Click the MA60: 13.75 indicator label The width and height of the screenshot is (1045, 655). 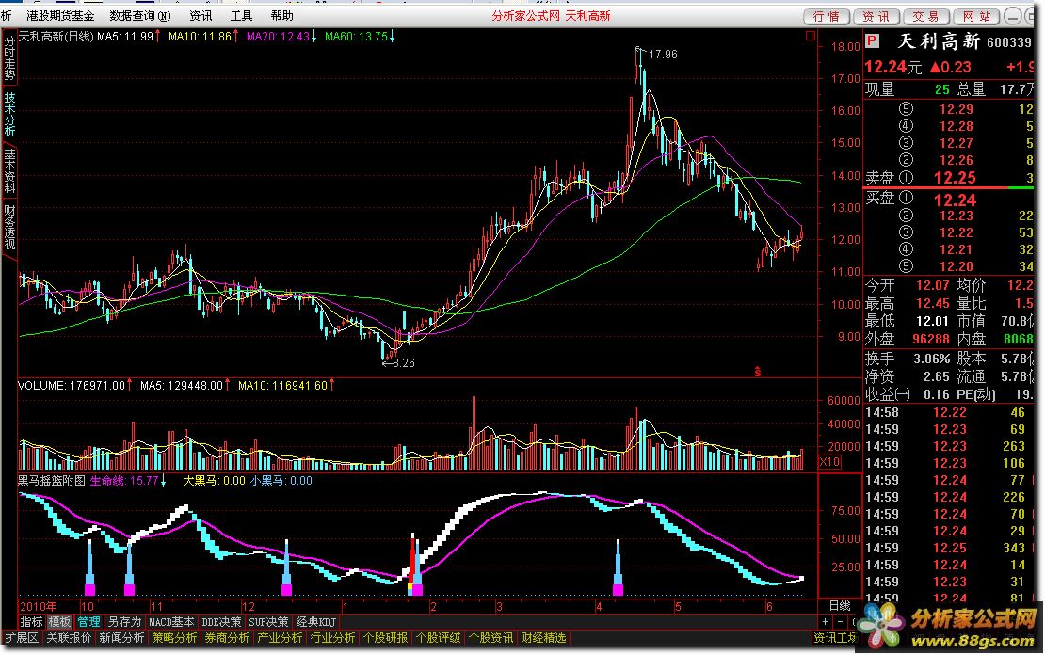coord(360,37)
